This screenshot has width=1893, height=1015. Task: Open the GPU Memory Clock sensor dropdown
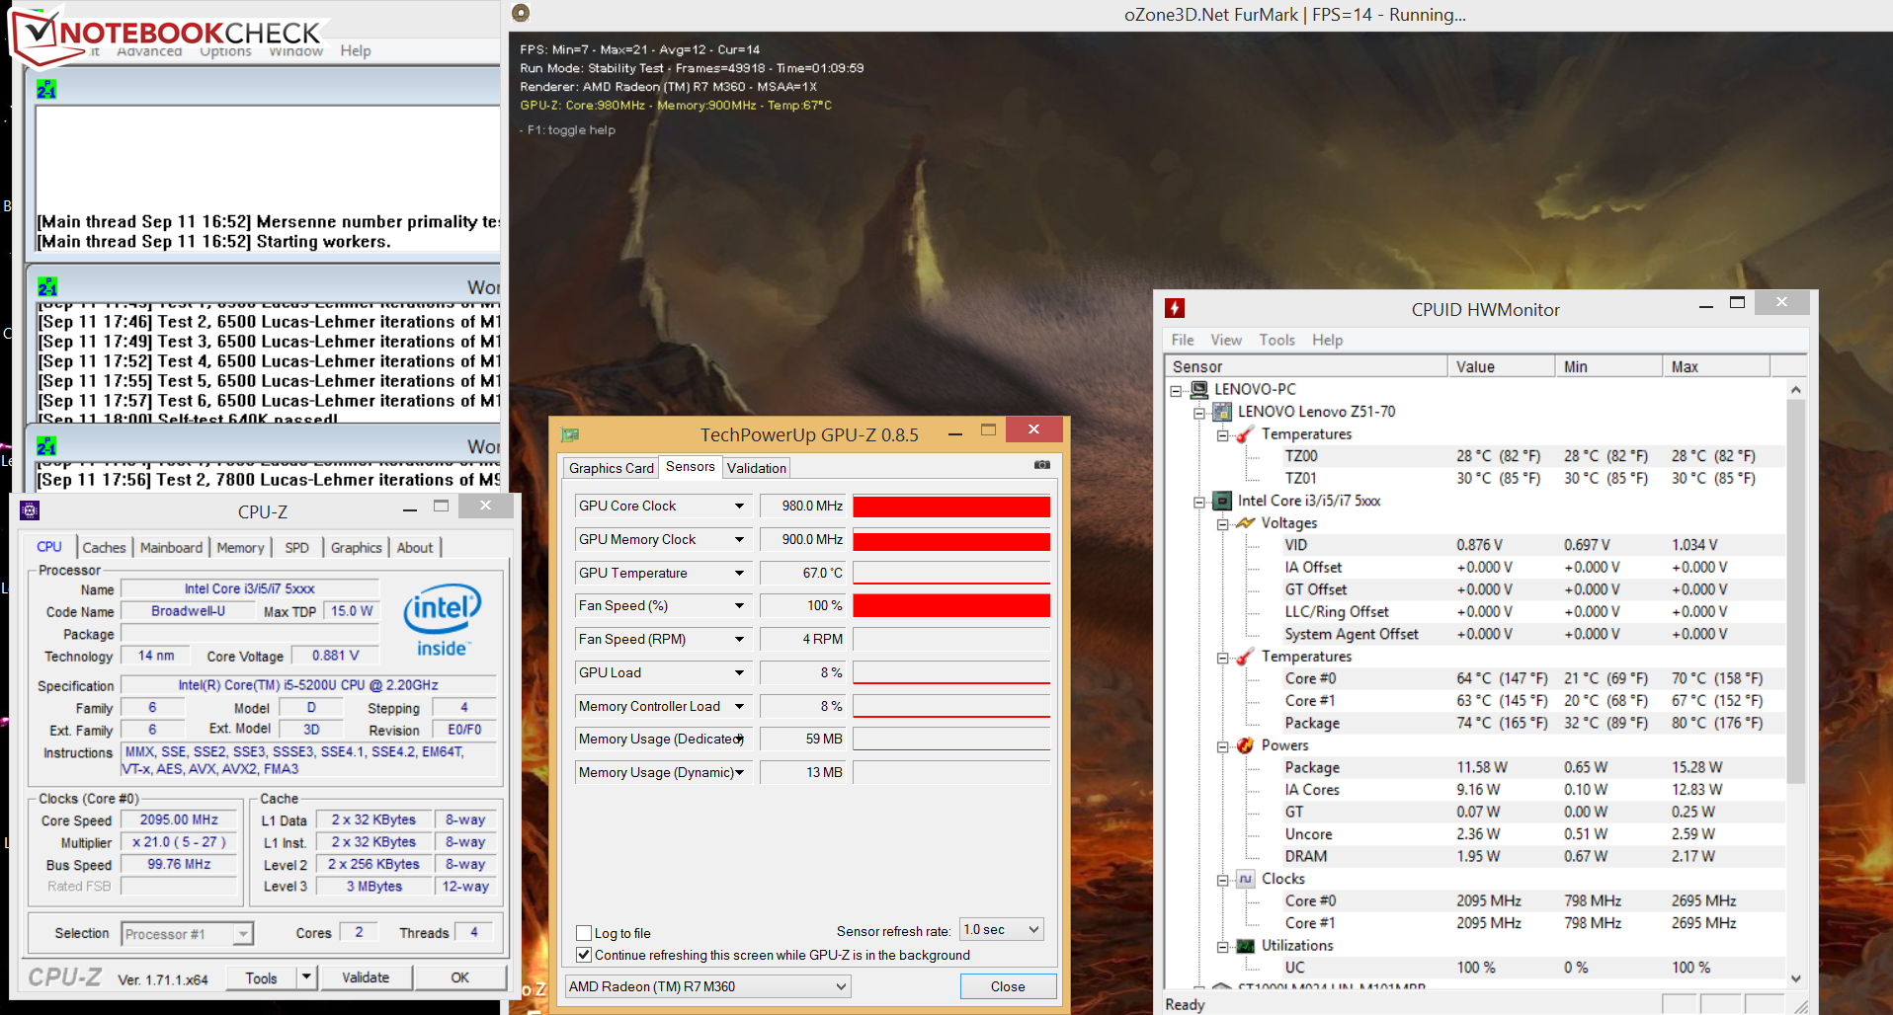pos(739,539)
